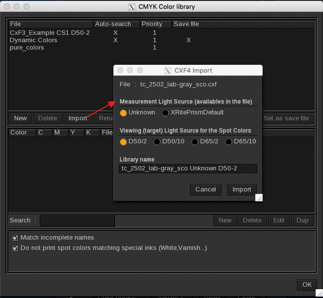
Task: Click the File column header in library list
Action: 51,24
